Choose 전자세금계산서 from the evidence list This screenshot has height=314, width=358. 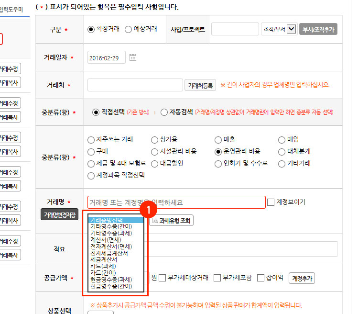tap(109, 253)
